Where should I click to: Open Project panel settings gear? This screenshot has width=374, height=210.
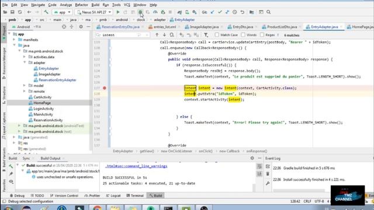point(81,27)
